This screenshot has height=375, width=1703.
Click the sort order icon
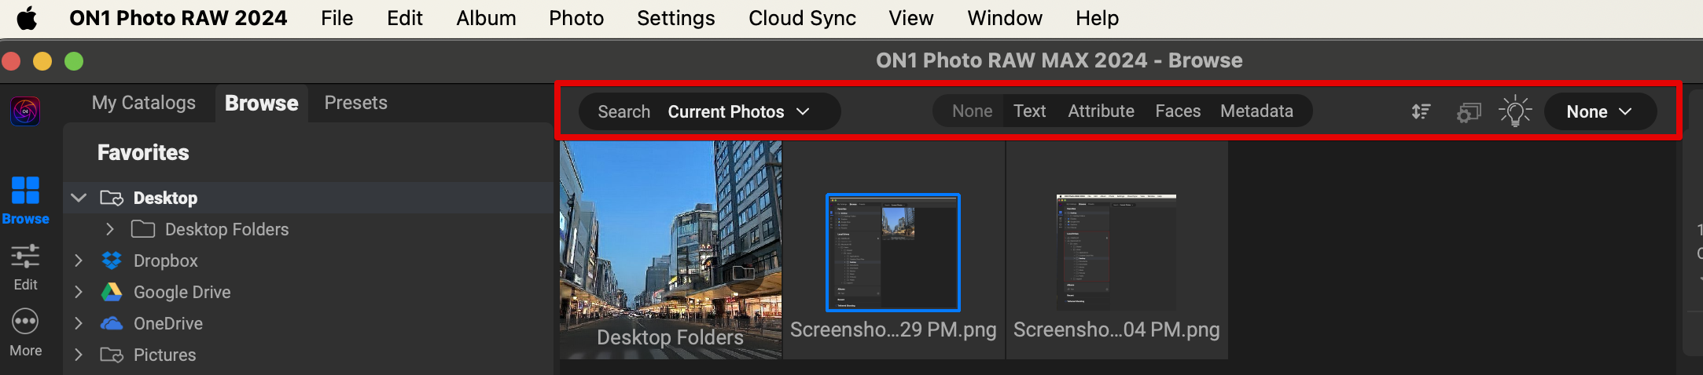point(1421,111)
